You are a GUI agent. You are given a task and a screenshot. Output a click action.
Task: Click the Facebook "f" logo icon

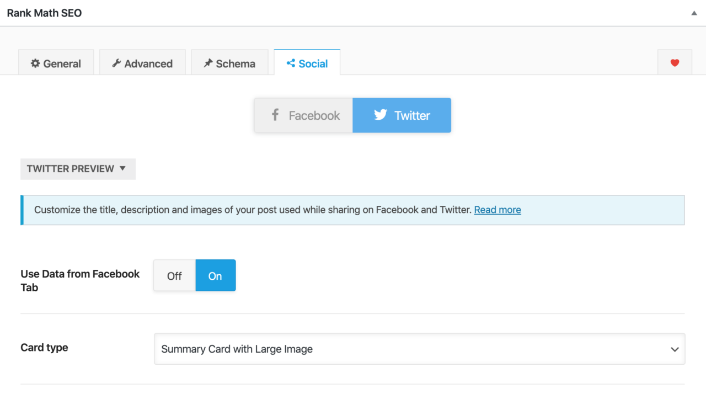275,115
